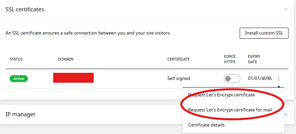Click the CERTIFICATE column header
The width and height of the screenshot is (296, 134).
click(x=179, y=59)
